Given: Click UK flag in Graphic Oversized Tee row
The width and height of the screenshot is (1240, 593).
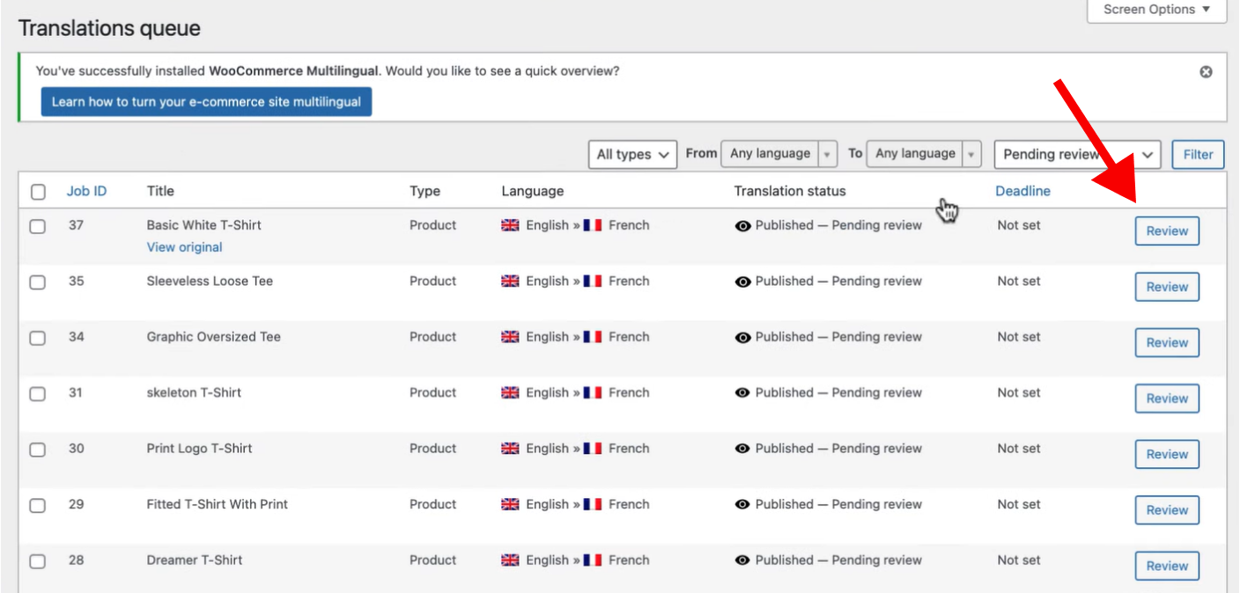Looking at the screenshot, I should 511,337.
